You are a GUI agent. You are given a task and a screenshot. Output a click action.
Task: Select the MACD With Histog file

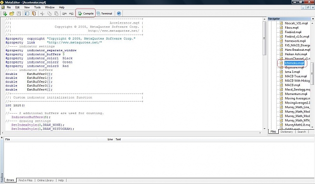(297, 80)
